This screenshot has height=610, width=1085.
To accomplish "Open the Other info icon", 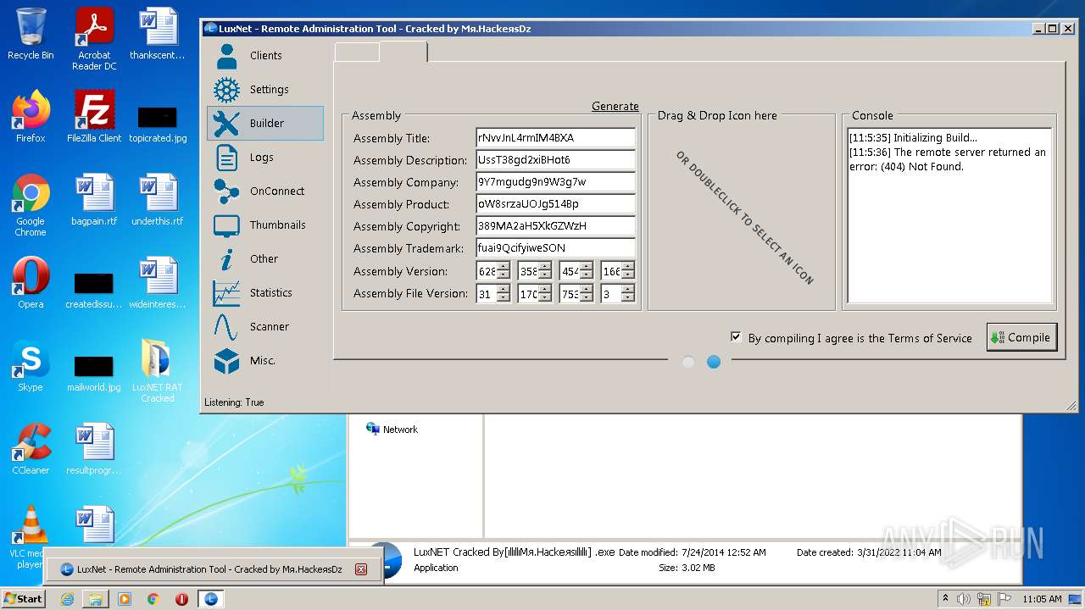I will coord(226,259).
